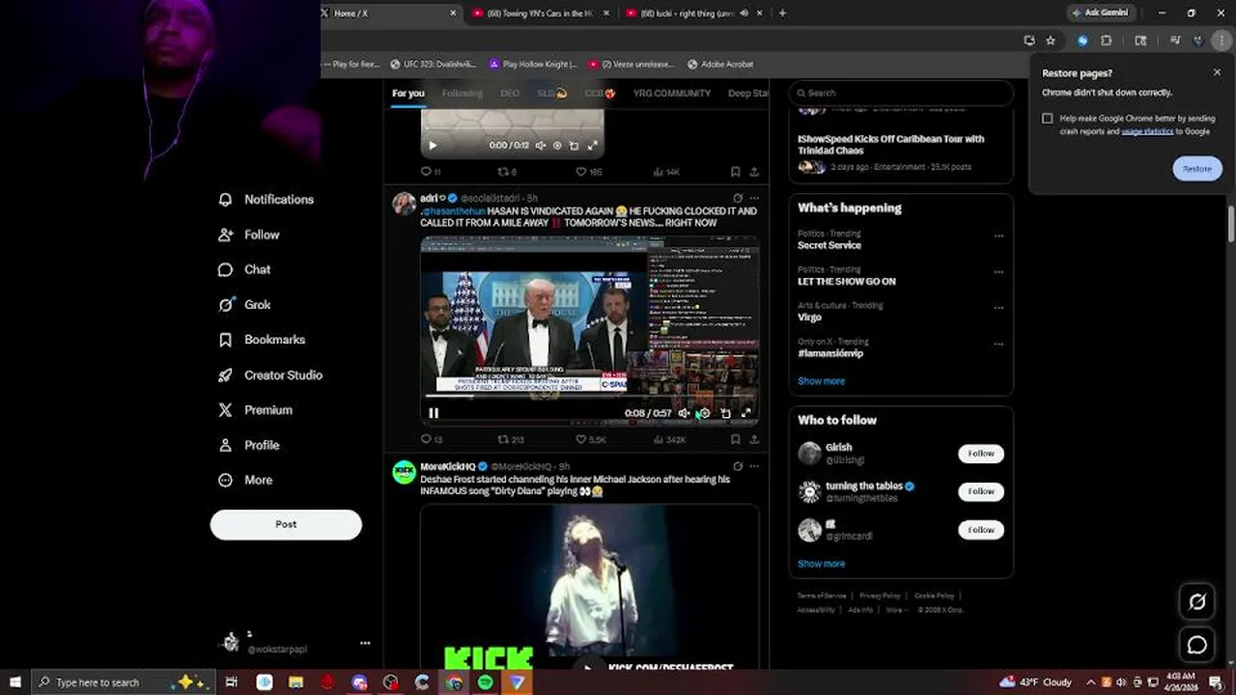
Task: Open more options on MoreKickHQ post
Action: (x=754, y=466)
